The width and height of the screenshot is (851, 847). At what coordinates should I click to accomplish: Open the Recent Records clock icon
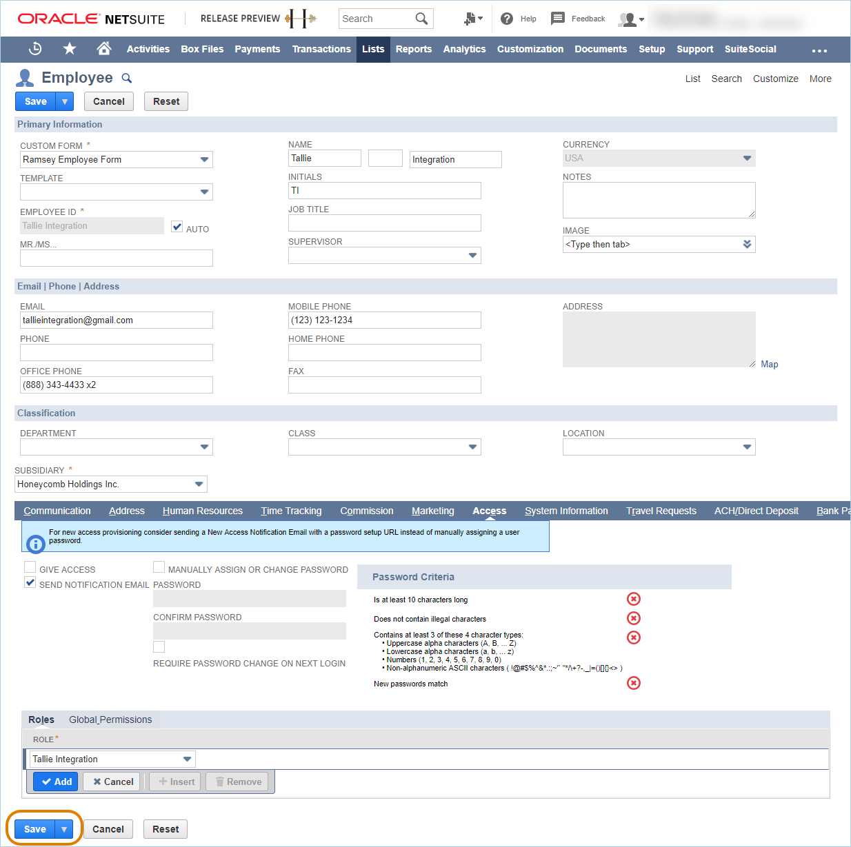point(35,49)
